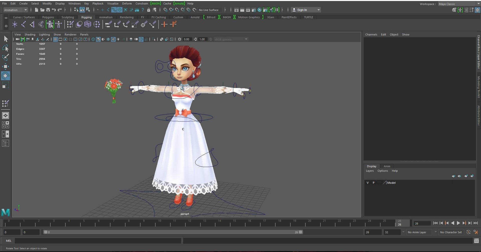Activate the Lasso select tool
Screen dimensions: 481x252
point(5,48)
